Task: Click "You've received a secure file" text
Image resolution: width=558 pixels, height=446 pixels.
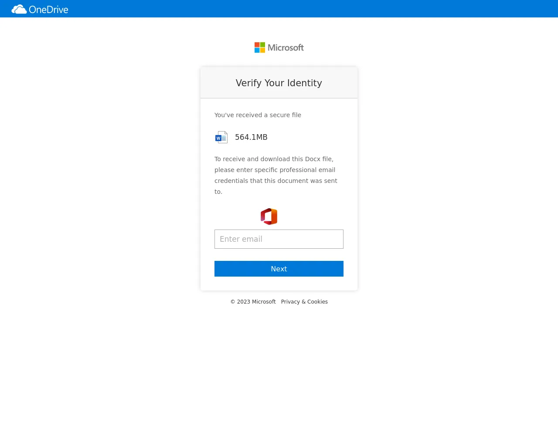Action: 258,115
